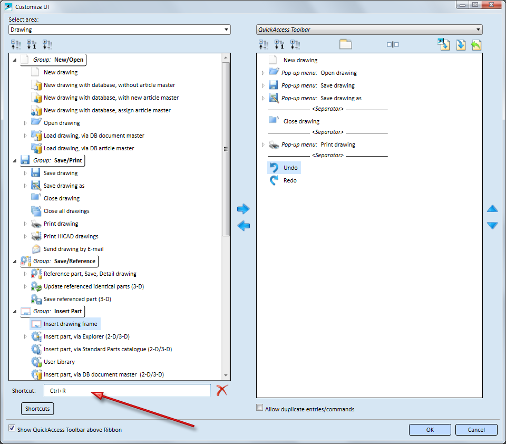Expand Load drawing, via DB document master
Screen dimensions: 506x444
coord(25,136)
